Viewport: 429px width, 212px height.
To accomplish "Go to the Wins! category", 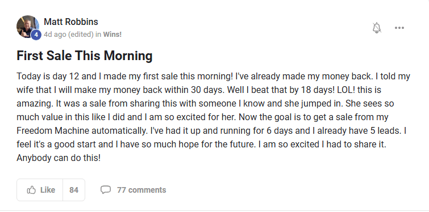I will click(x=112, y=35).
